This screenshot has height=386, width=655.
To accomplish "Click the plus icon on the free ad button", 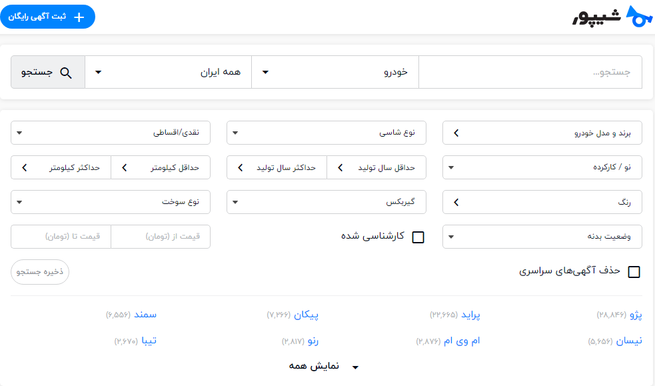I will click(x=79, y=17).
